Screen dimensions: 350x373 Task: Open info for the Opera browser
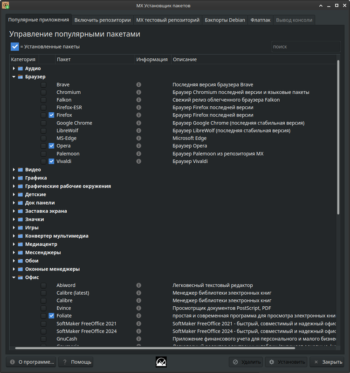[x=138, y=146]
